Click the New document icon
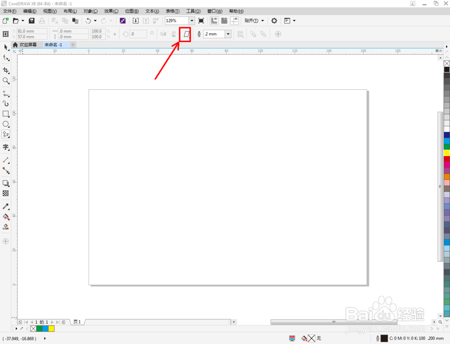The image size is (450, 344). tap(5, 21)
